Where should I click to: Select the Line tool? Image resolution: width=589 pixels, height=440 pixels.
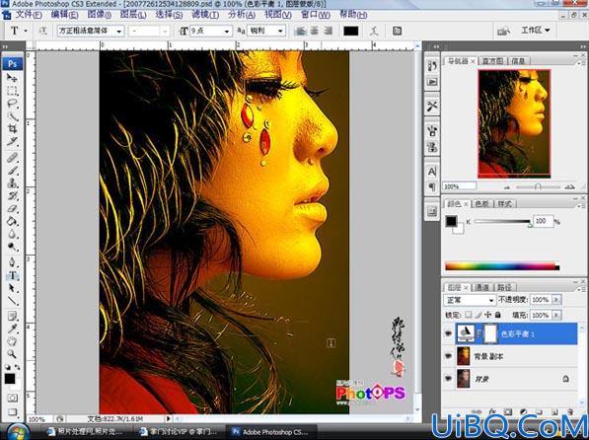click(x=13, y=301)
